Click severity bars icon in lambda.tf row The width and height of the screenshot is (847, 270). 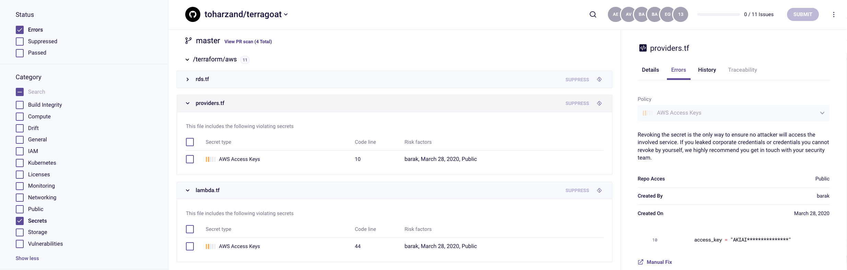[210, 246]
